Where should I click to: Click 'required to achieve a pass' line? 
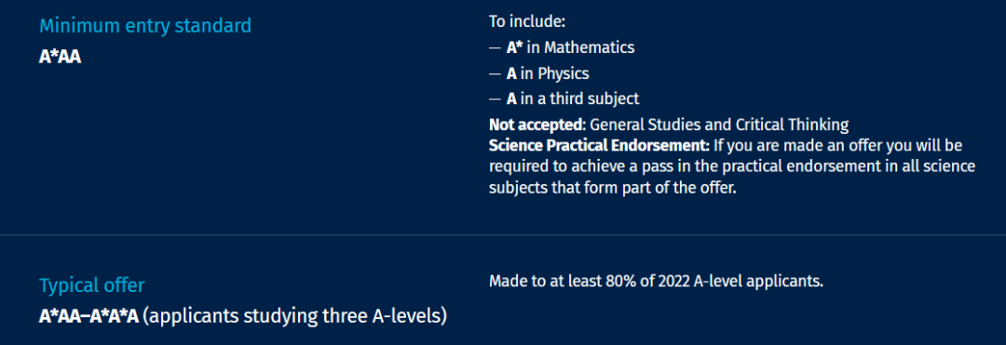pos(732,167)
